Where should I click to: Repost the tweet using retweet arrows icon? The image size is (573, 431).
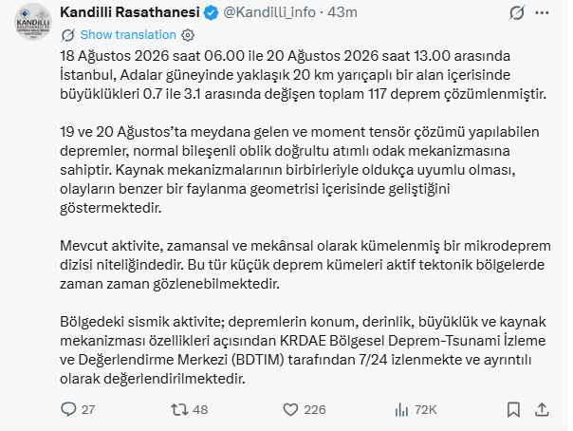coord(179,409)
